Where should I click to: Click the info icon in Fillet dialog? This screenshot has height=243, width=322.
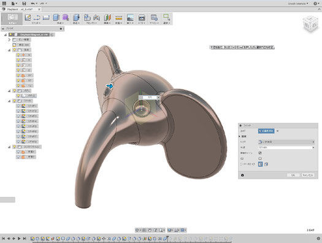click(242, 175)
